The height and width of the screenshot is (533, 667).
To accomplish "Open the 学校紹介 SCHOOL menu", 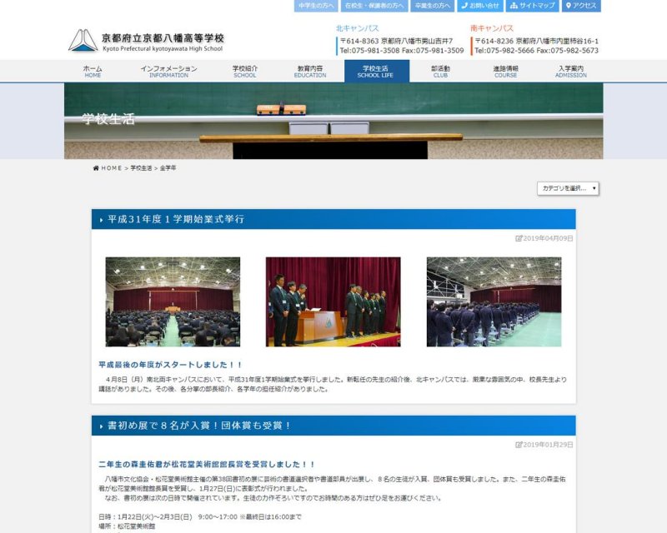I will 245,71.
